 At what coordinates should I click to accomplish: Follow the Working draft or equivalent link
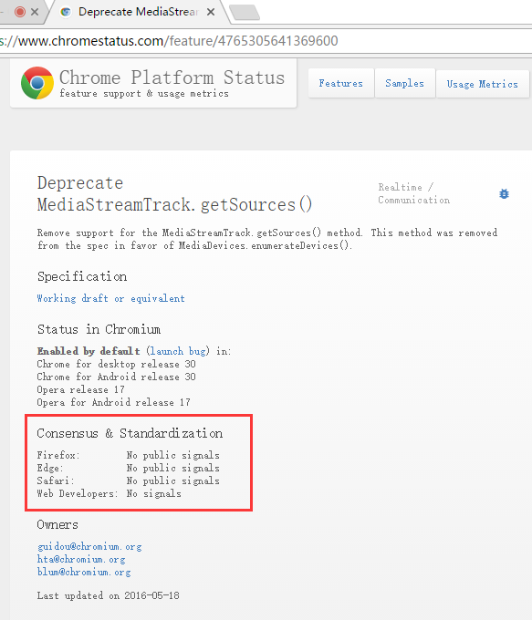(110, 298)
